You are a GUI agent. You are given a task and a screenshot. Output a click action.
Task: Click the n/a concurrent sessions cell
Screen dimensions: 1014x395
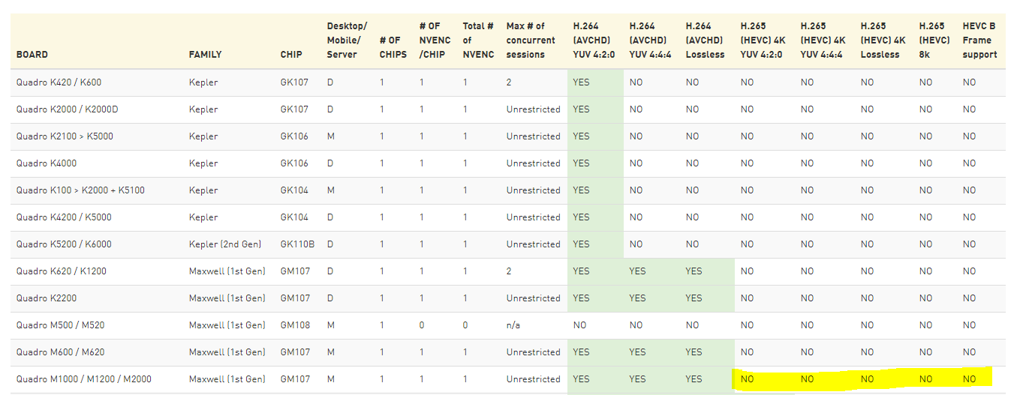click(x=514, y=325)
